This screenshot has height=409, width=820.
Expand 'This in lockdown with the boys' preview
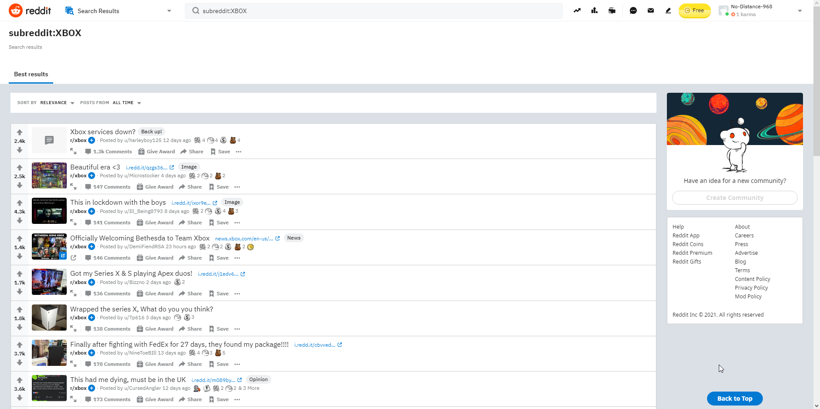point(73,222)
